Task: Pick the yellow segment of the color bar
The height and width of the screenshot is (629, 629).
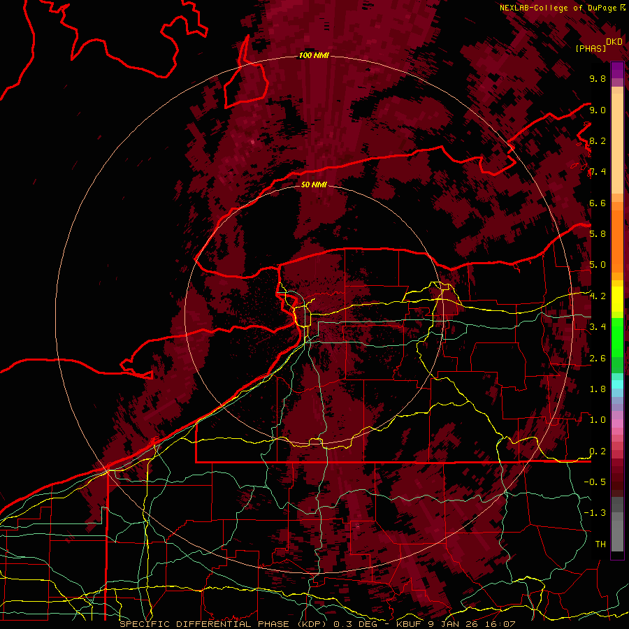Action: pyautogui.click(x=617, y=299)
